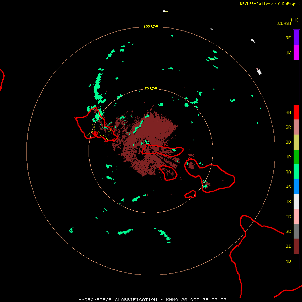
Task: Click the GR legend color block
Action: [x=296, y=127]
